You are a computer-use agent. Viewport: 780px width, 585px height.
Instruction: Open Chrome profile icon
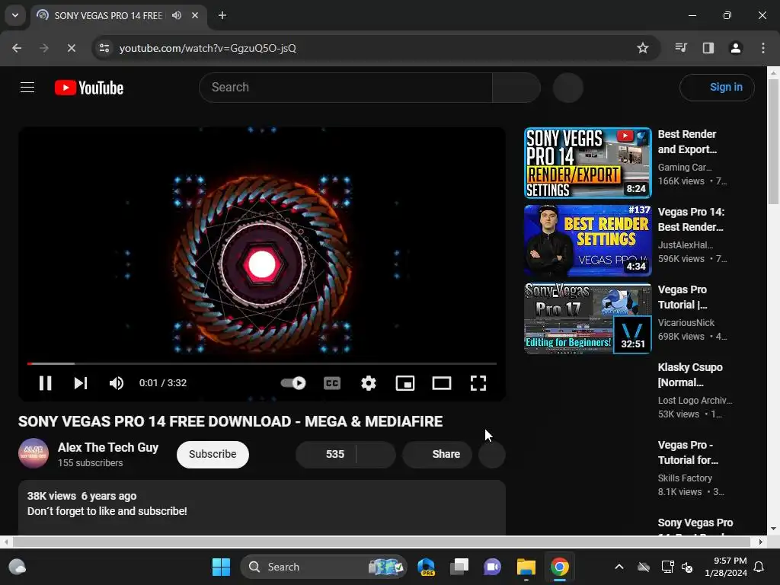coord(735,48)
